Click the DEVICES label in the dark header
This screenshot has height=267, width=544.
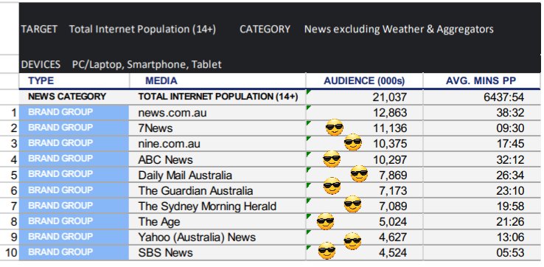41,65
